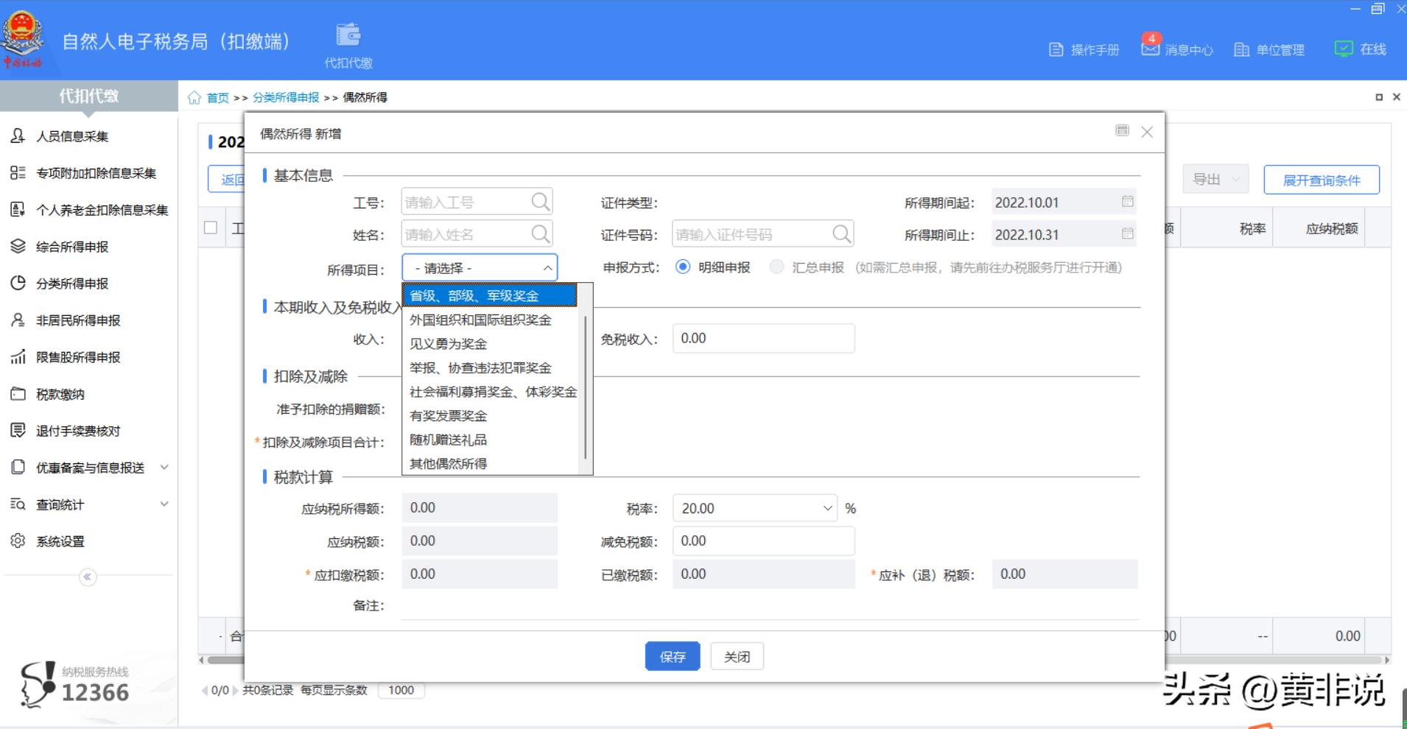
Task: Select the 汇总申报 radio button
Action: (776, 267)
